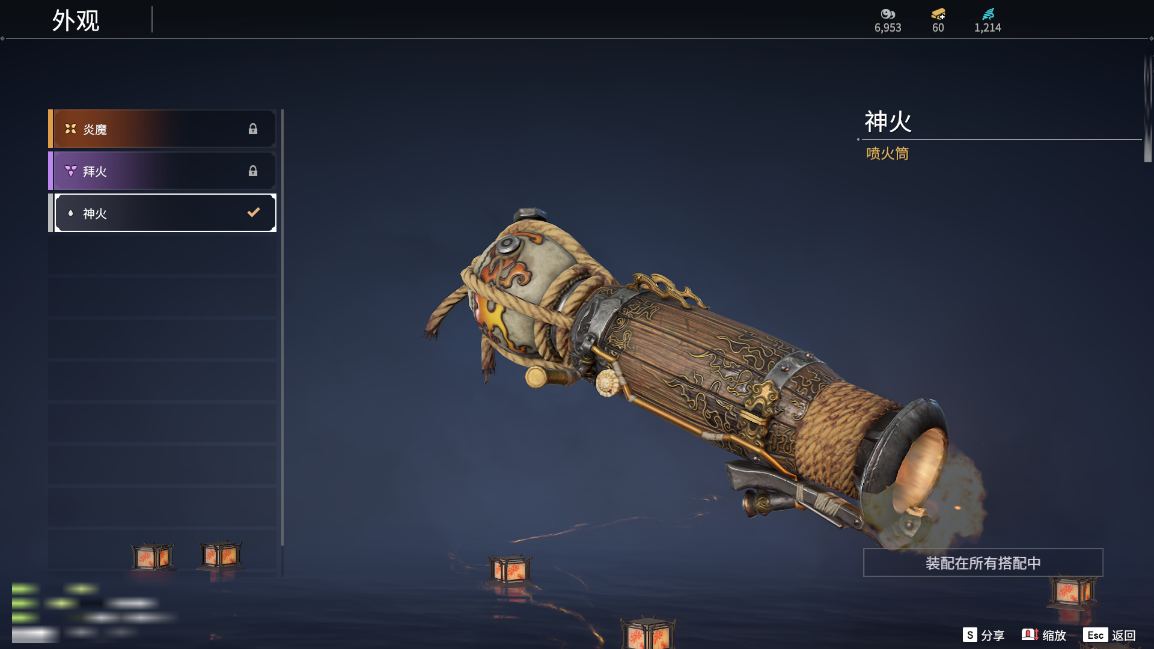Image resolution: width=1154 pixels, height=649 pixels.
Task: Select the 炎魔 legendary skin entry
Action: 162,129
